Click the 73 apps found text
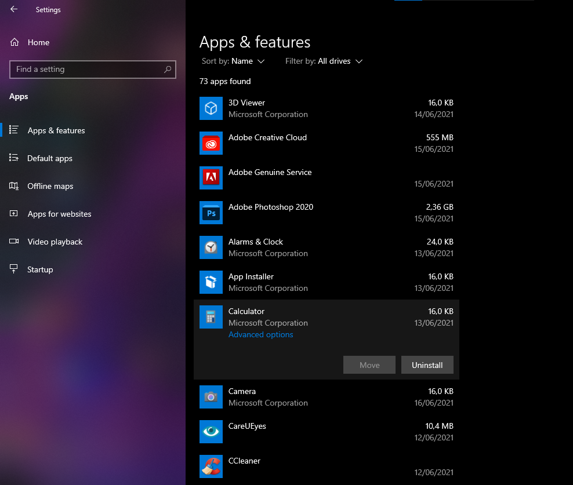This screenshot has height=485, width=573. click(x=225, y=82)
